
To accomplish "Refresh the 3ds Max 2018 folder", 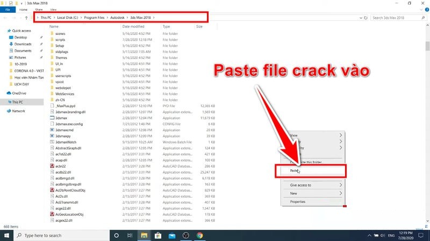I will tap(365, 18).
